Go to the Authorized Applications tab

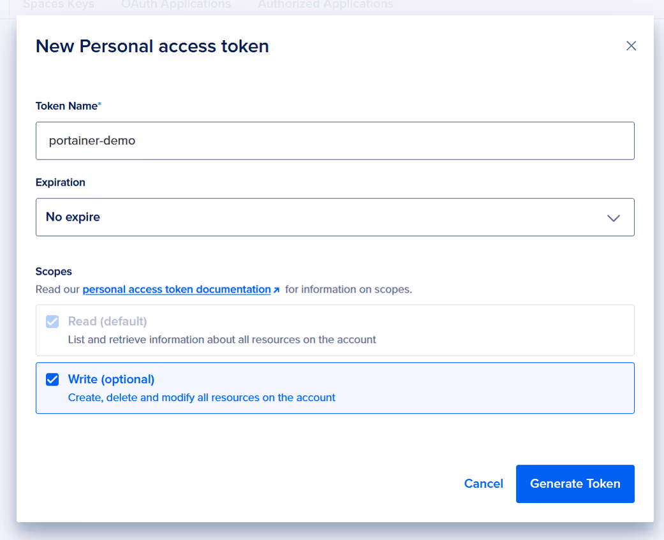(x=326, y=4)
